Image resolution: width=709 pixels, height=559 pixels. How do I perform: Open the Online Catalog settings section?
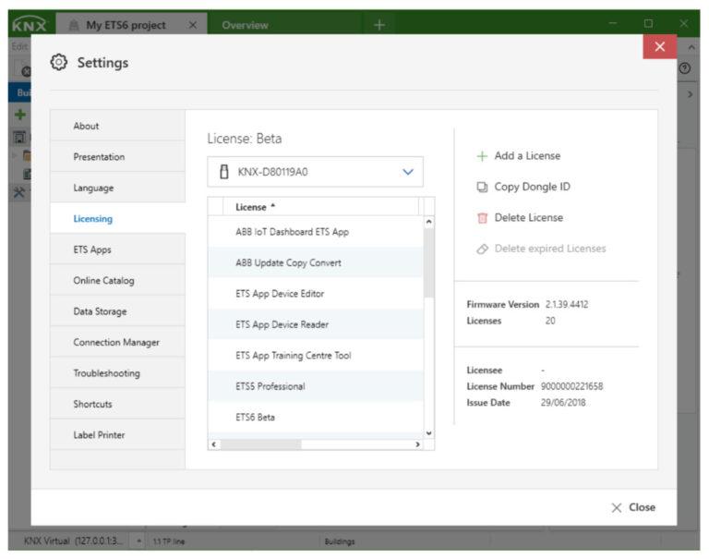(117, 280)
